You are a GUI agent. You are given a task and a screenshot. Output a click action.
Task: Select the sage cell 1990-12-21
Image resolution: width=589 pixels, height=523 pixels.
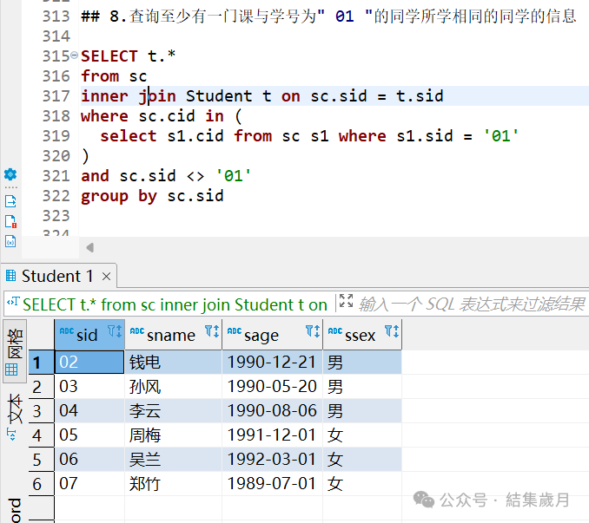(272, 363)
